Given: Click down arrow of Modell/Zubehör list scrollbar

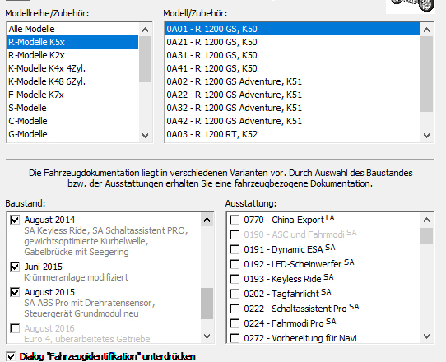Looking at the screenshot, I should tap(426, 136).
